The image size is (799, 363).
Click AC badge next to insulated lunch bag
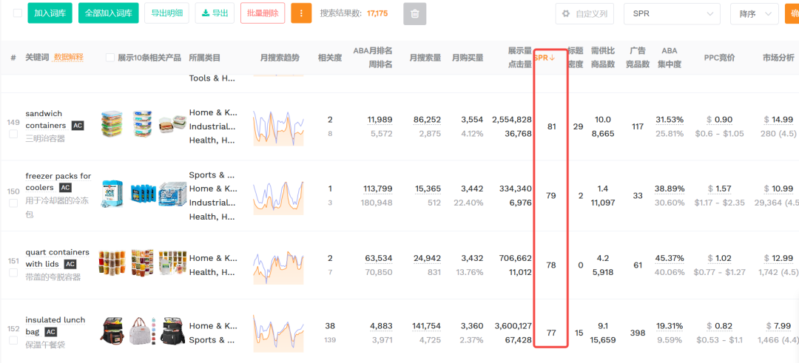pos(51,332)
